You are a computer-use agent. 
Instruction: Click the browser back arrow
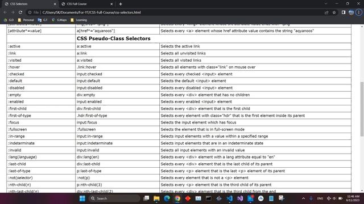point(5,12)
